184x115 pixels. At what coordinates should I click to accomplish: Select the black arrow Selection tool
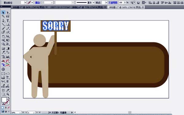coord(3,13)
